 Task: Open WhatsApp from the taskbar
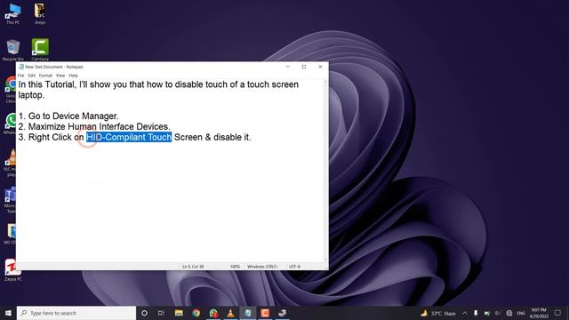coord(213,313)
